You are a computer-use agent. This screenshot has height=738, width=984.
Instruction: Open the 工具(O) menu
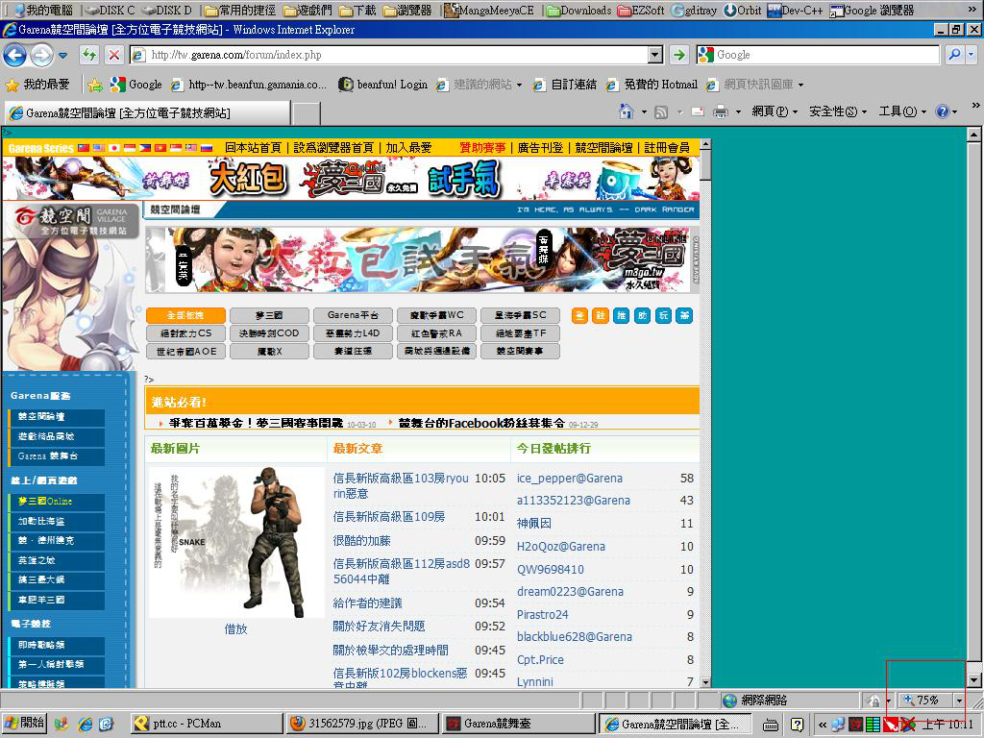(901, 111)
